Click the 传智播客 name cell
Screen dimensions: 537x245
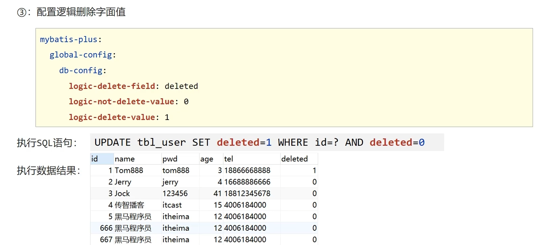[137, 205]
